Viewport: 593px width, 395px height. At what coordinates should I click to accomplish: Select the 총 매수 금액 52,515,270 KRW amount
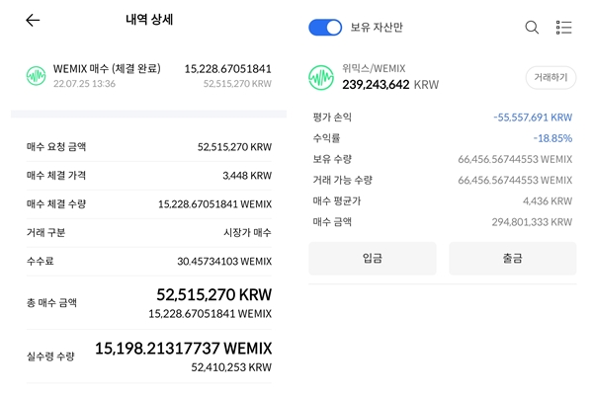(x=214, y=295)
